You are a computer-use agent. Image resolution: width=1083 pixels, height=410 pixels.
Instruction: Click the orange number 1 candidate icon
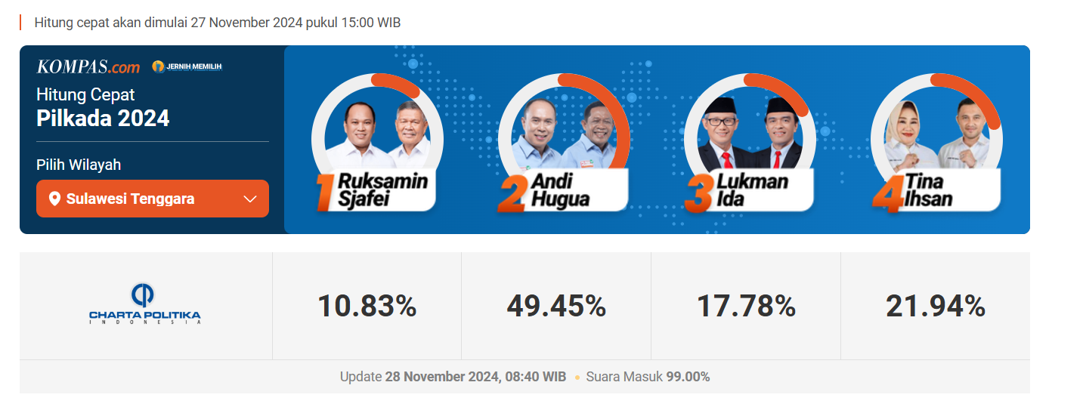[x=324, y=196]
